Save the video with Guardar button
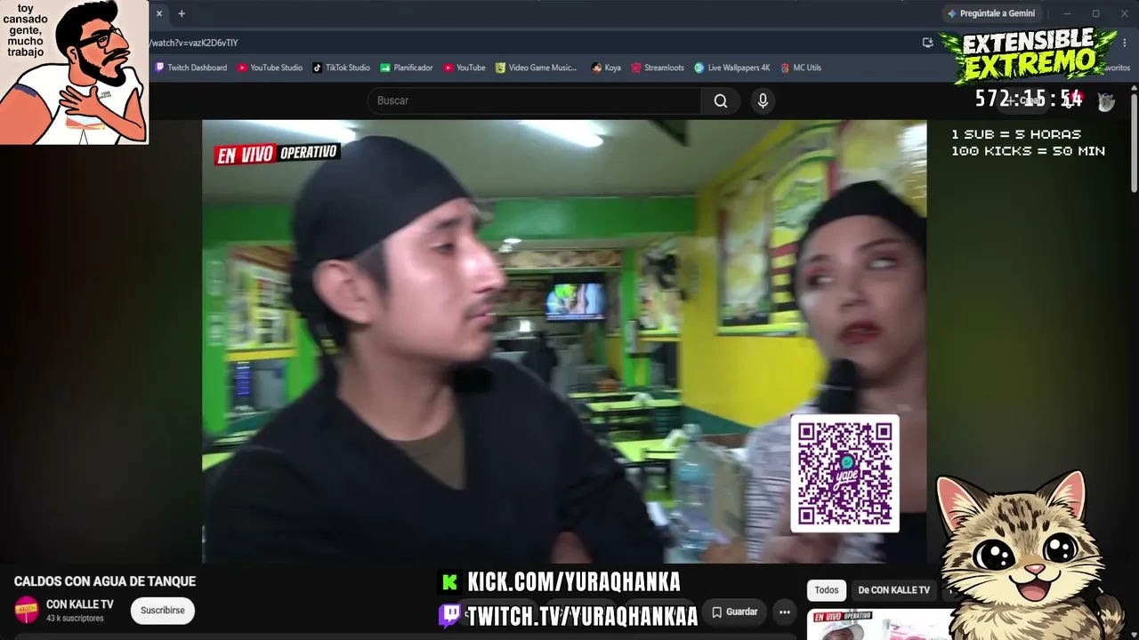This screenshot has width=1139, height=640. [735, 612]
